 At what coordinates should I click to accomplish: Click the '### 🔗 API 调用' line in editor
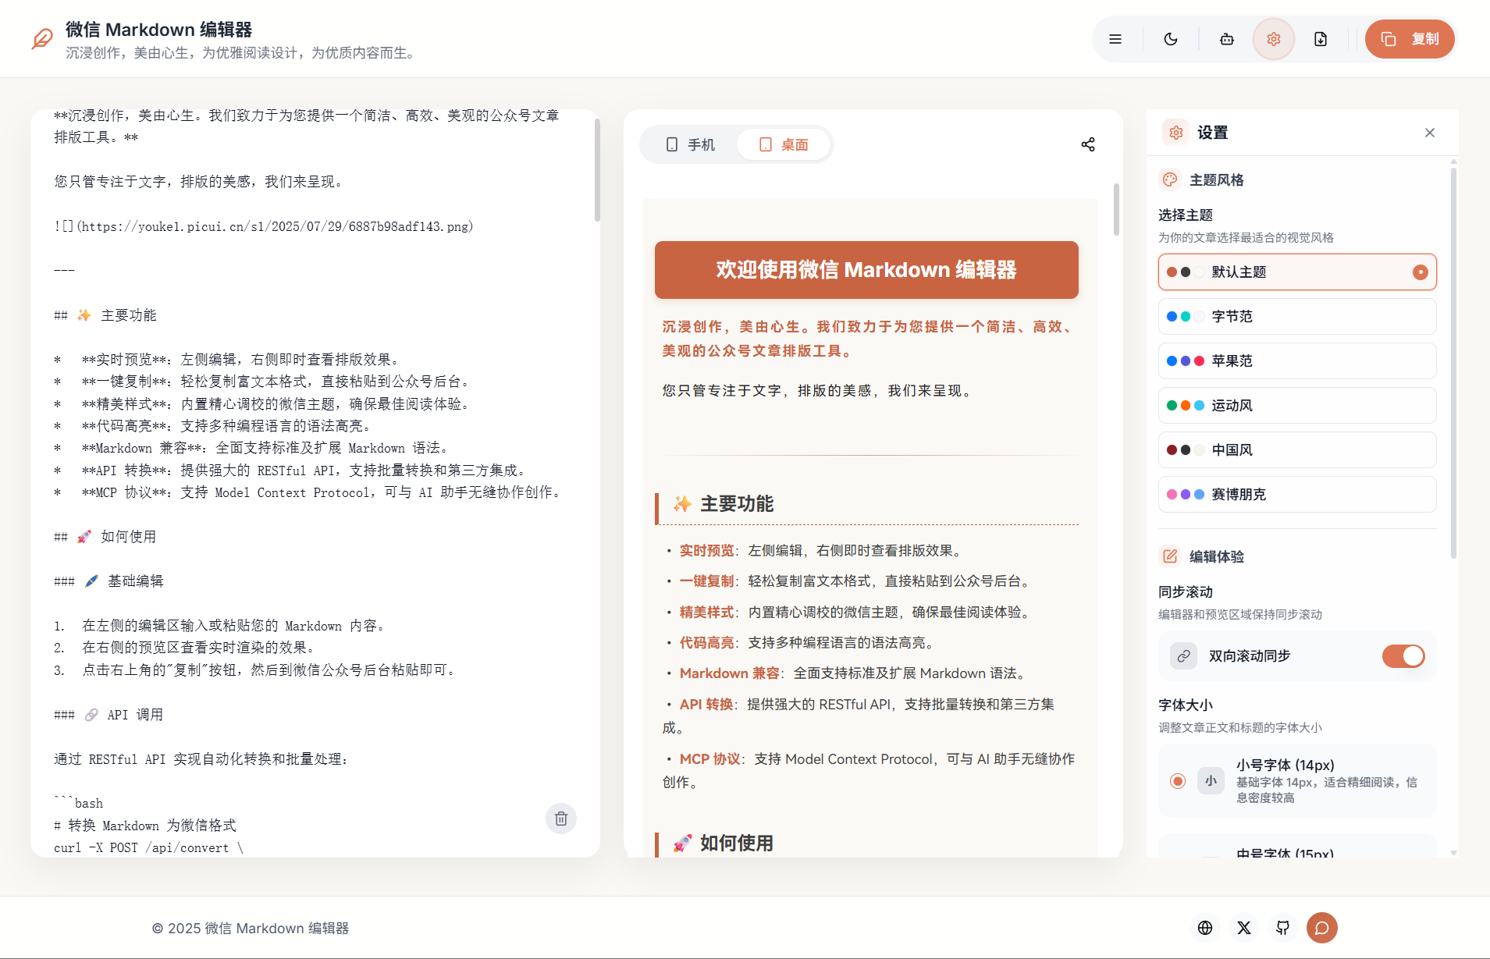[108, 715]
